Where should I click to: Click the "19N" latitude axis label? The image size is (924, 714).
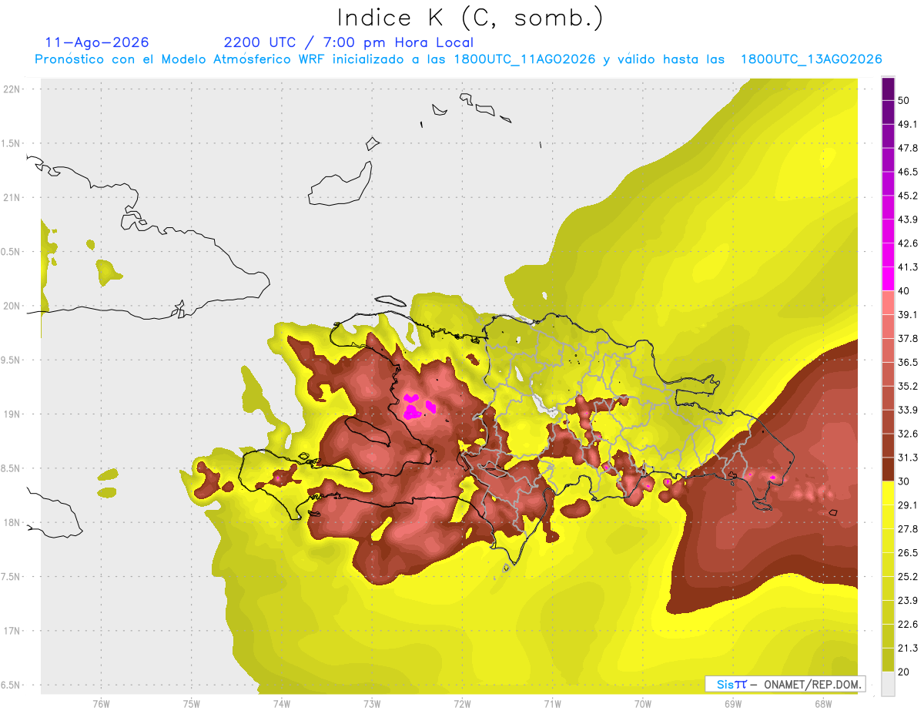12,414
